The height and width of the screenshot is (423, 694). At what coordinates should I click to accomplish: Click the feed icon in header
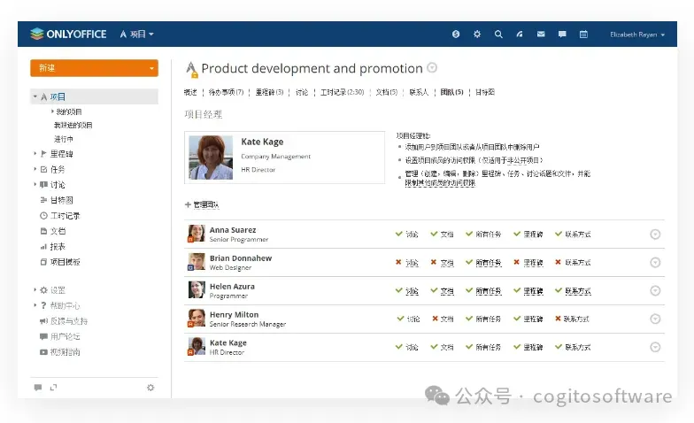point(520,35)
